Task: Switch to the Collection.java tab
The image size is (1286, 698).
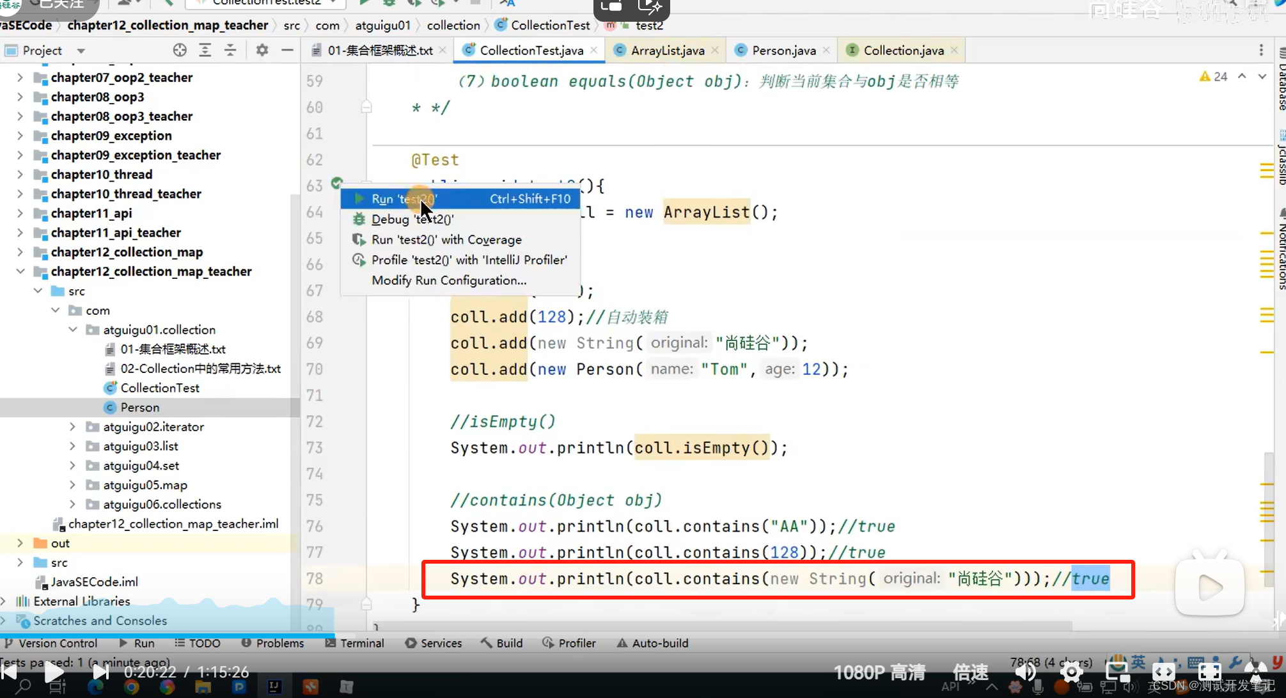Action: click(x=903, y=50)
